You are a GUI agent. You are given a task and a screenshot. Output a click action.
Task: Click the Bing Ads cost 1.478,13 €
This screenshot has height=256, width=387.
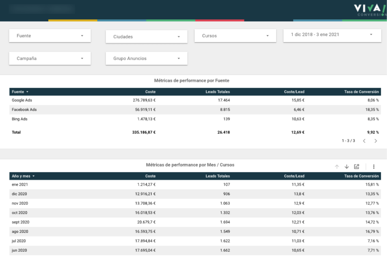point(146,119)
